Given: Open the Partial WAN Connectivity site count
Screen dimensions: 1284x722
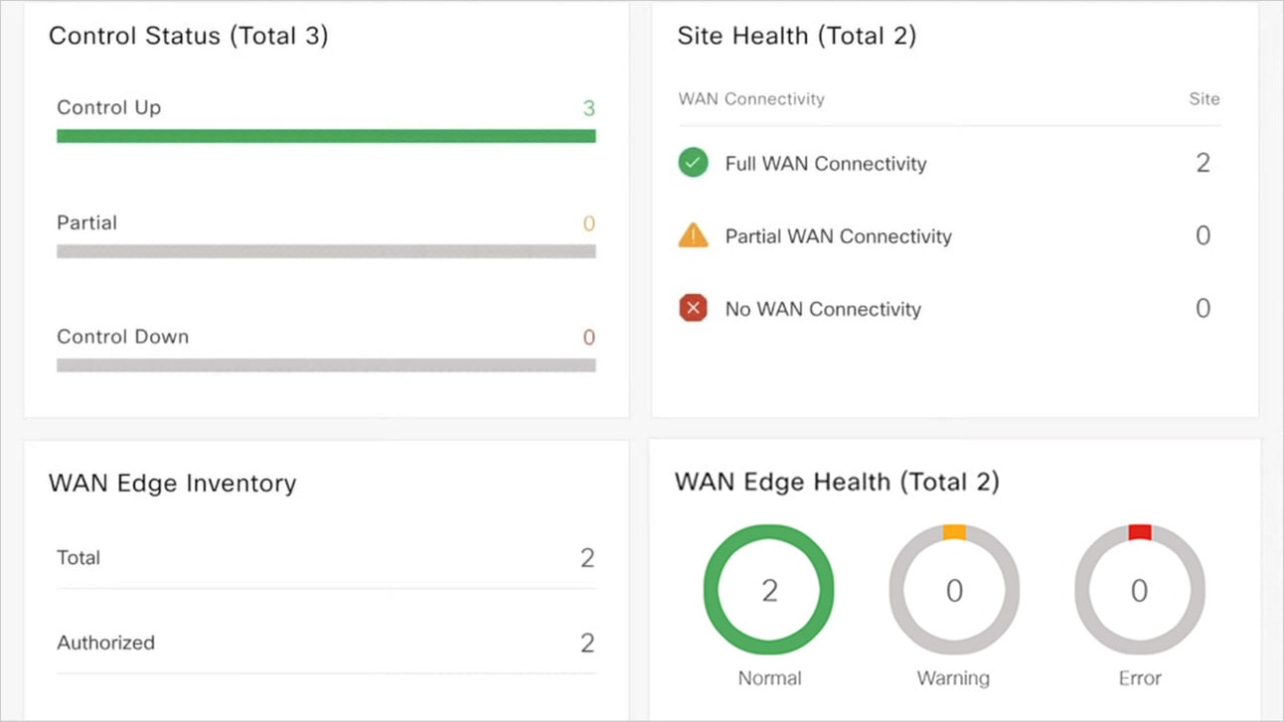Looking at the screenshot, I should pos(1203,236).
